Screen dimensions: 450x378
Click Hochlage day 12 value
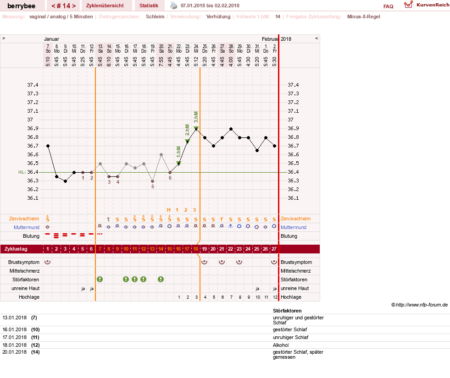click(275, 297)
